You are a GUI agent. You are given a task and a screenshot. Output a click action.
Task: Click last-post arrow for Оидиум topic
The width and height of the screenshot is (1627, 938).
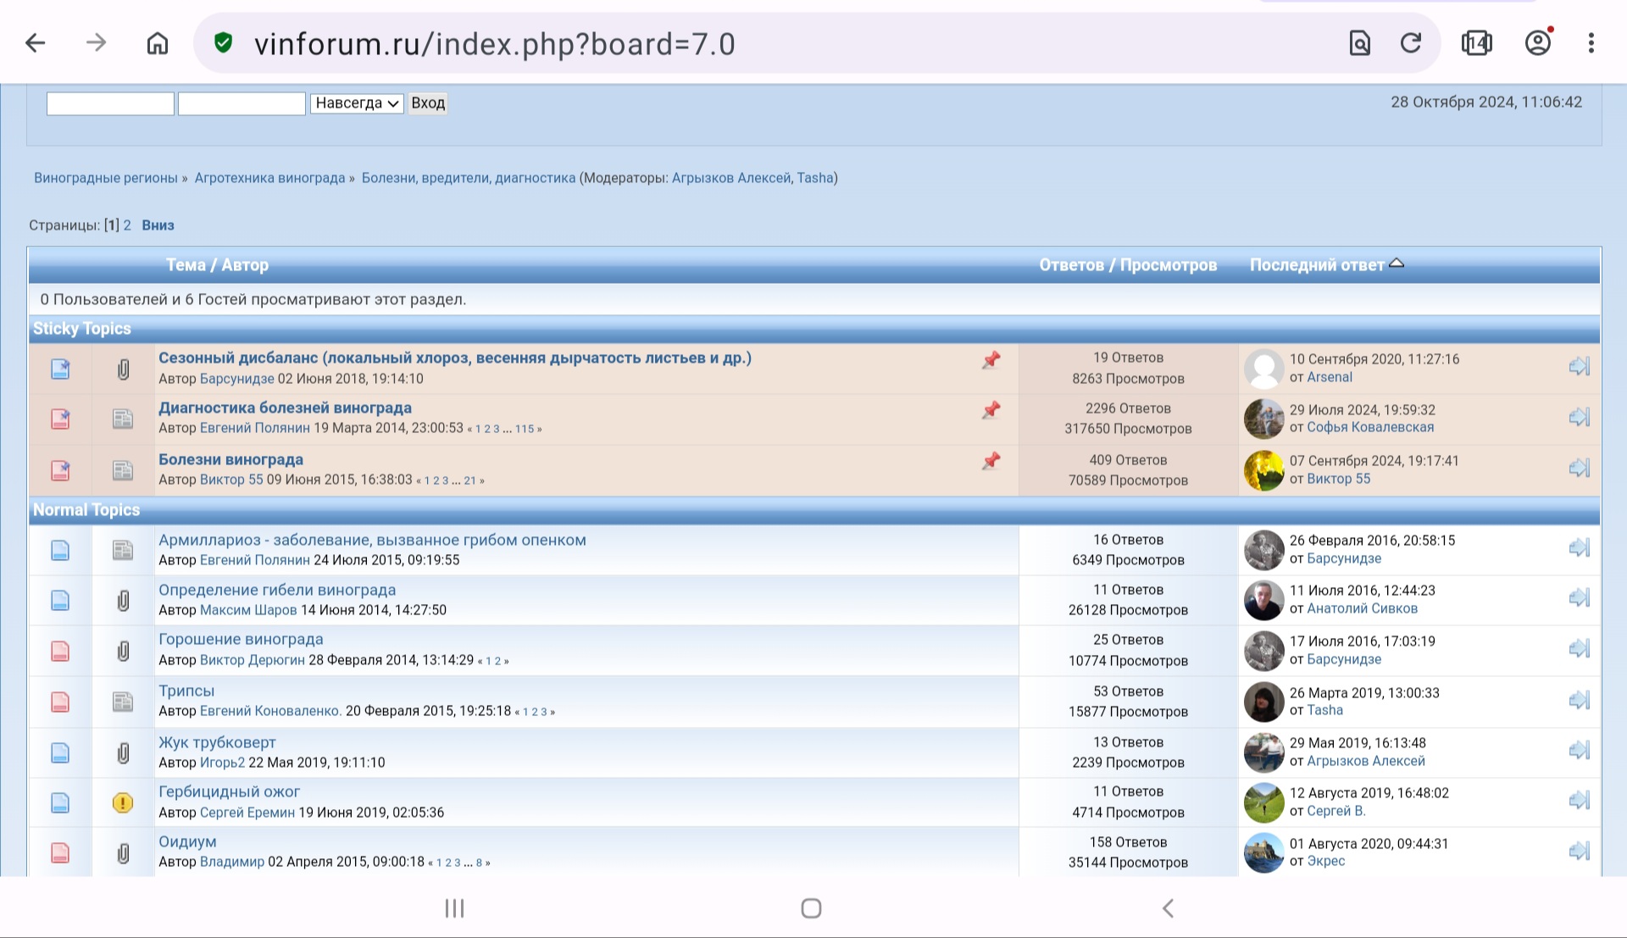pyautogui.click(x=1579, y=851)
